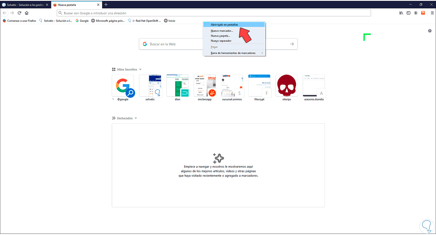This screenshot has height=235, width=436.
Task: Collapse the Destacados section
Action: coord(135,118)
